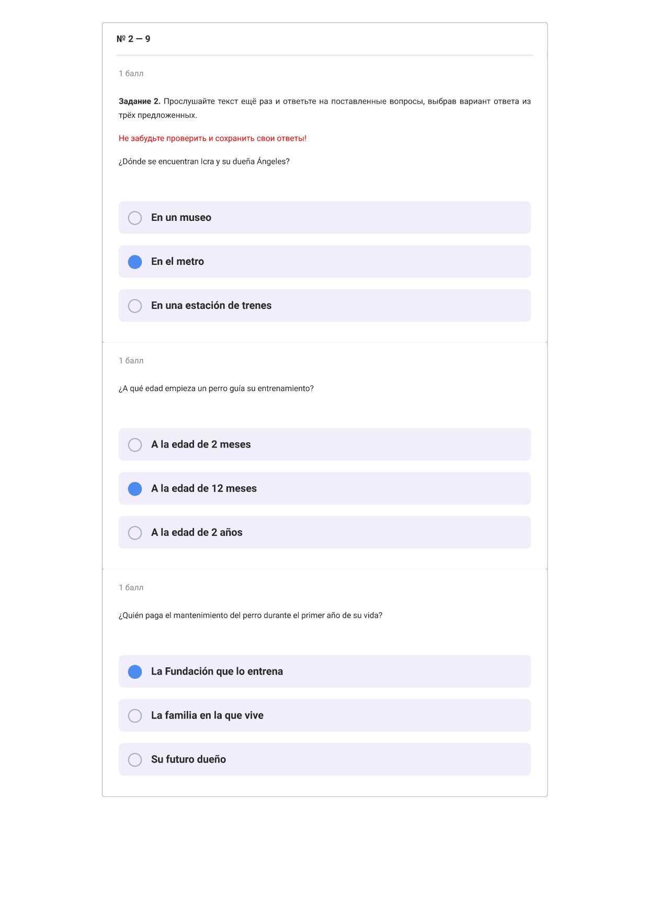Click the '№ 2 — 9' section heading

[x=133, y=39]
